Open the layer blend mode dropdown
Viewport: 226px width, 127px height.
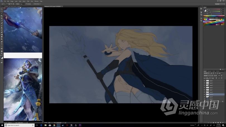coord(208,76)
